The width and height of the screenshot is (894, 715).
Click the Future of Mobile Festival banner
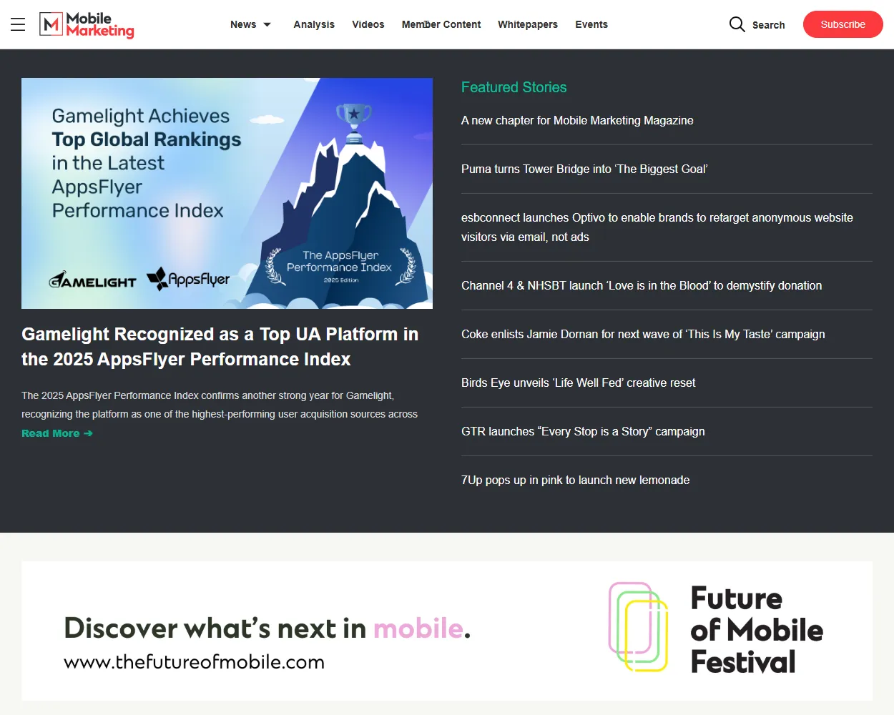447,631
